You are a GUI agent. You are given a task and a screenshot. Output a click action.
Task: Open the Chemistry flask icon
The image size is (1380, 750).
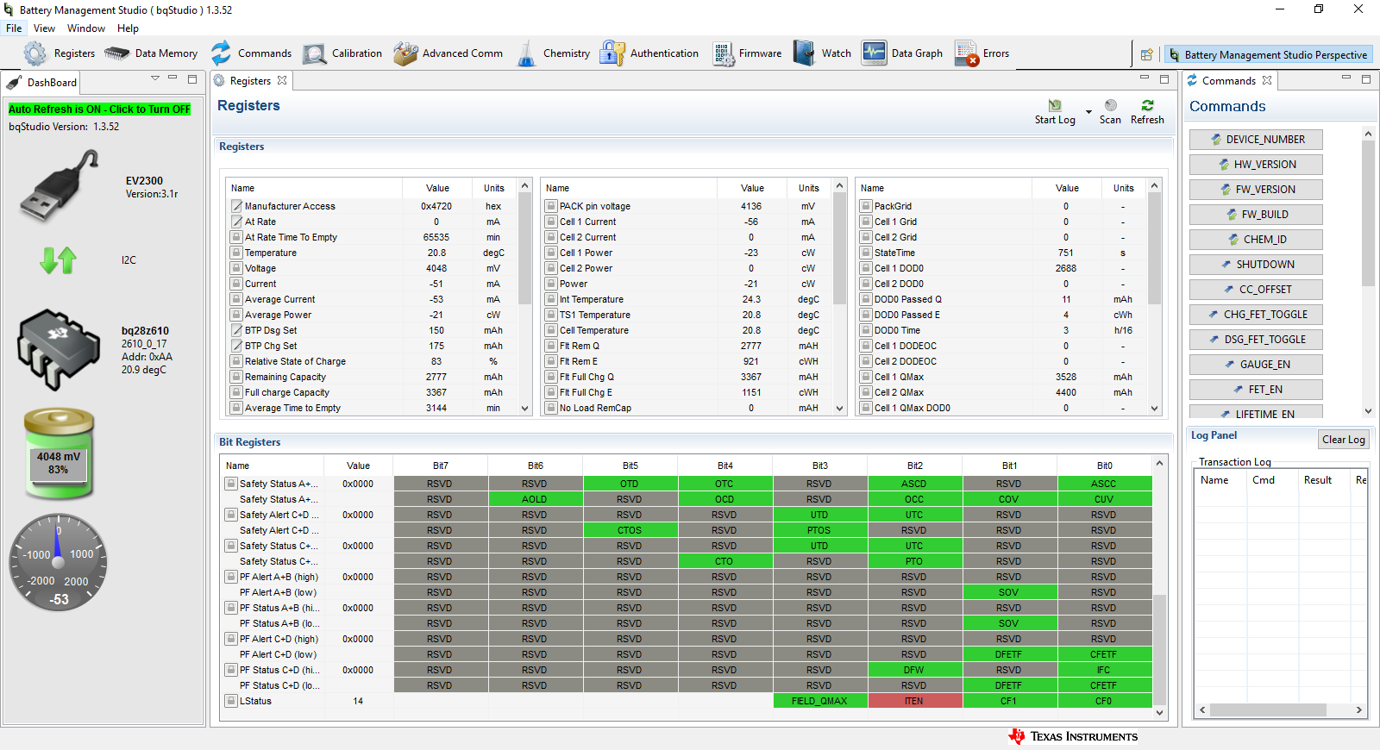pos(526,53)
